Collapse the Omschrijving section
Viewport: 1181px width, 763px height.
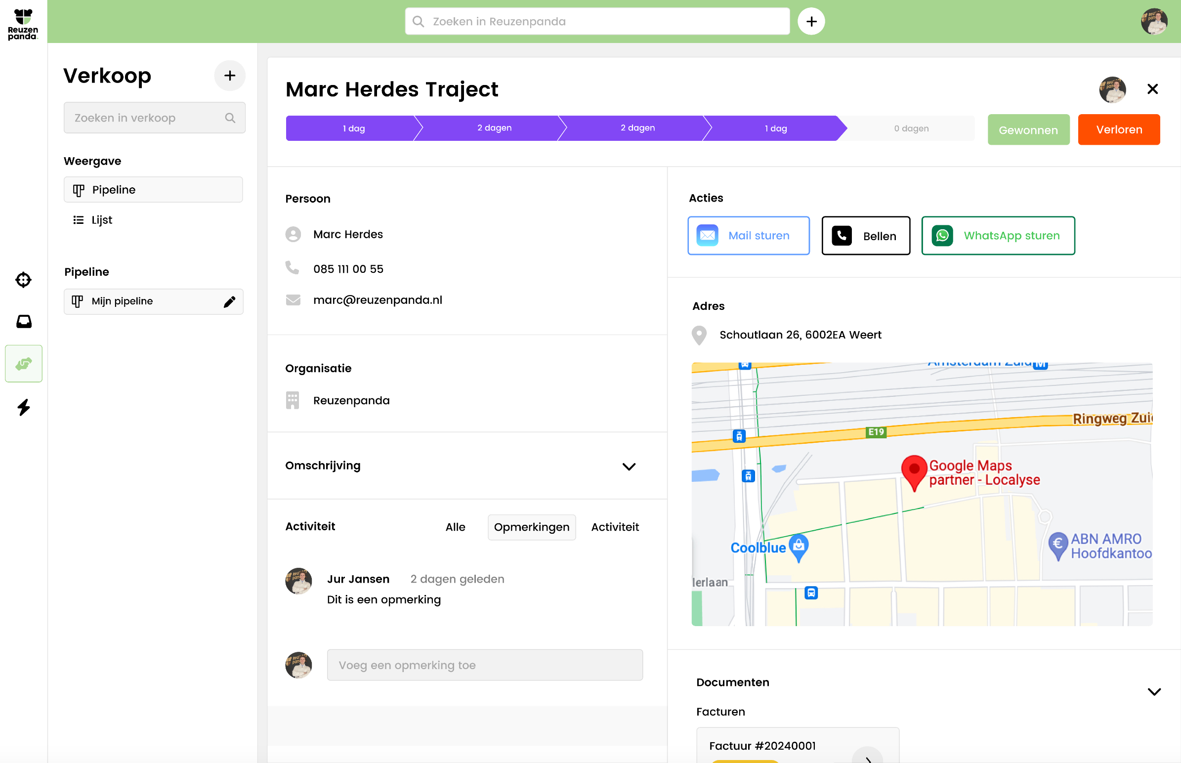[629, 466]
